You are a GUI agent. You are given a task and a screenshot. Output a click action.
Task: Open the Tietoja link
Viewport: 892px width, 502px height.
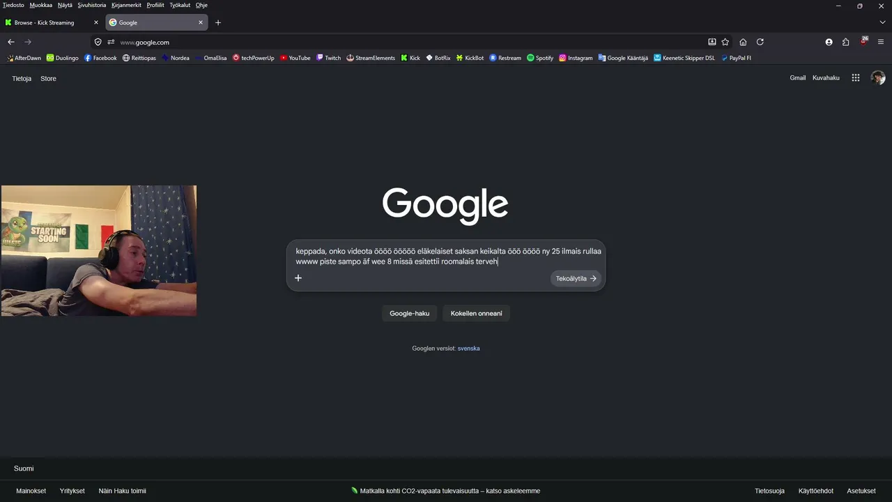click(22, 79)
